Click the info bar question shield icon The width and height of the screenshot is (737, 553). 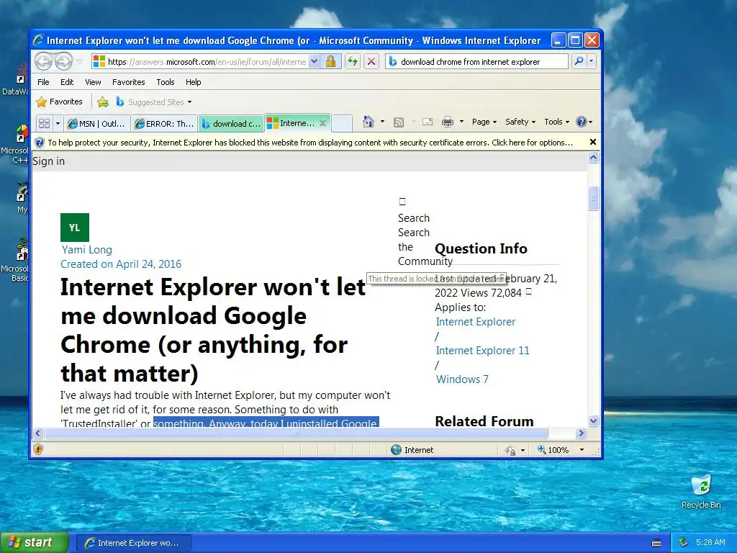40,143
